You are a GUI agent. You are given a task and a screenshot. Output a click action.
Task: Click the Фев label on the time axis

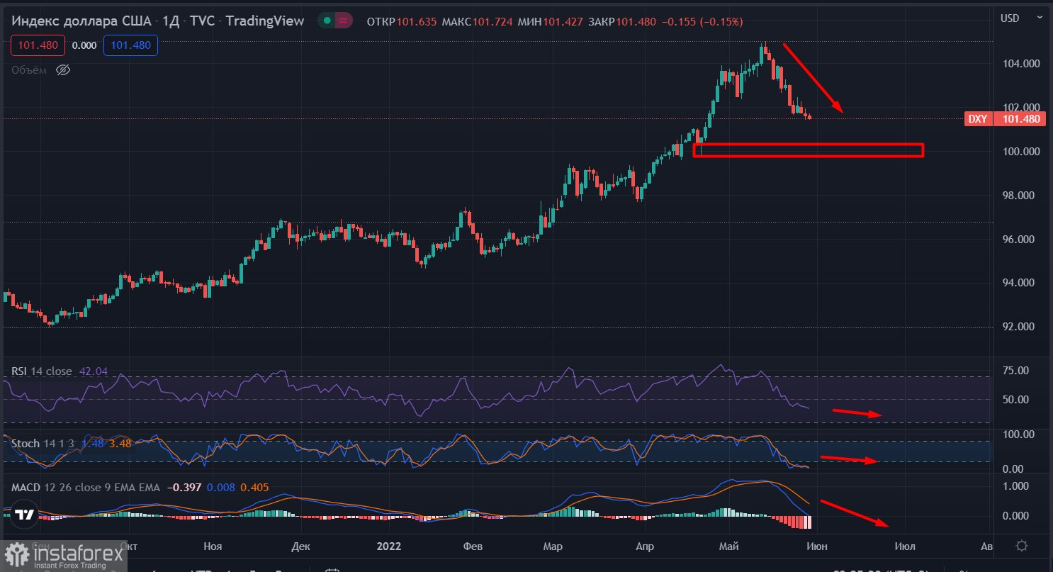click(472, 546)
